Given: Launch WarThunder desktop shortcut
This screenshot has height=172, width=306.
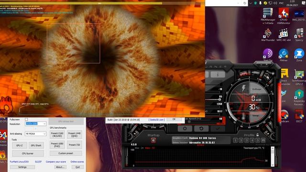Looking at the screenshot, I should point(268,35).
